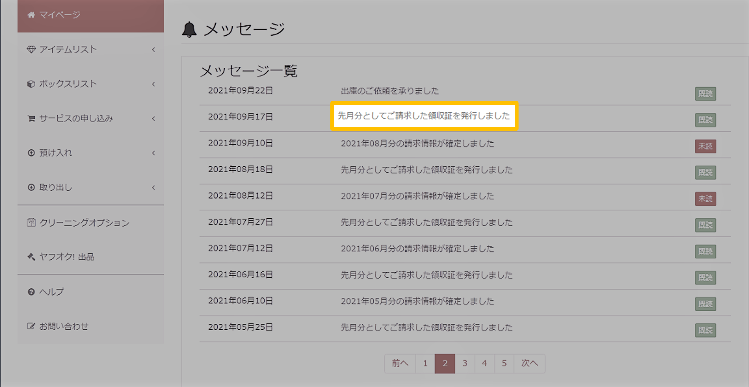Click the 次へ pagination button

(x=529, y=363)
